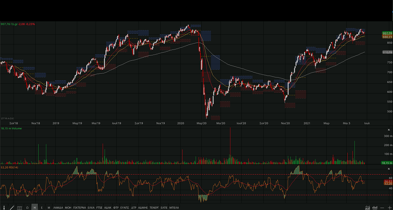The height and width of the screenshot is (210, 393).
Task: Select the M timeframe button
Action: tap(49, 208)
